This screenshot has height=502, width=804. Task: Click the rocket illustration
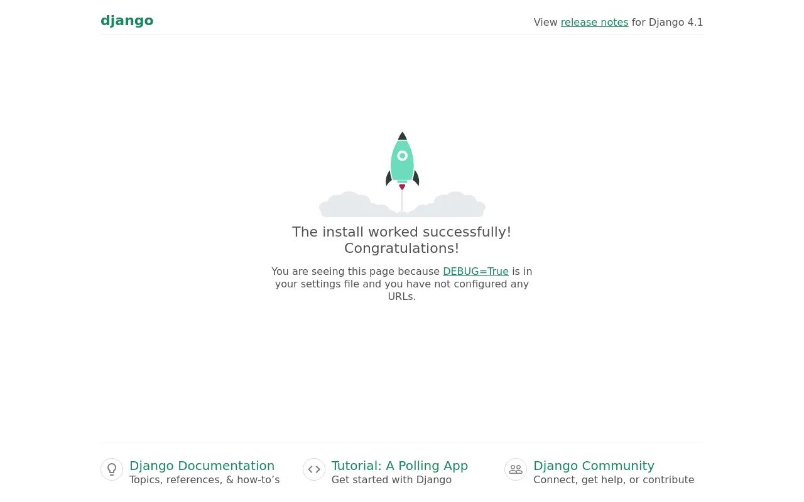point(402,174)
